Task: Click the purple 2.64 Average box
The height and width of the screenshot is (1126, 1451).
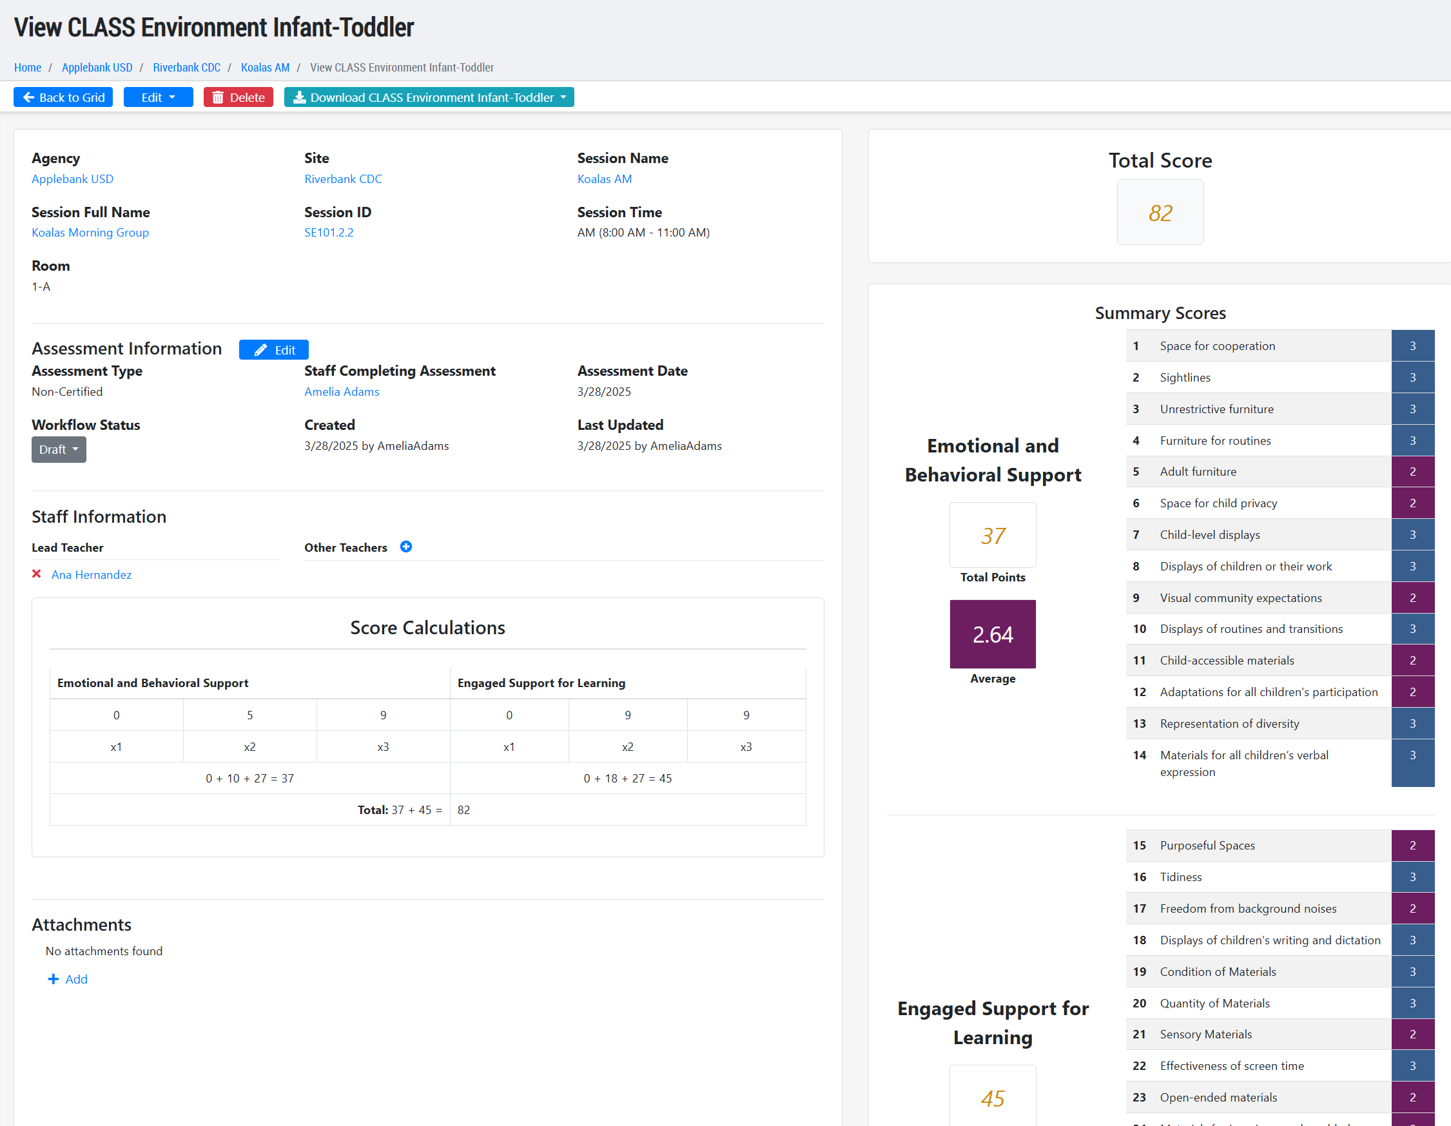Action: point(992,634)
